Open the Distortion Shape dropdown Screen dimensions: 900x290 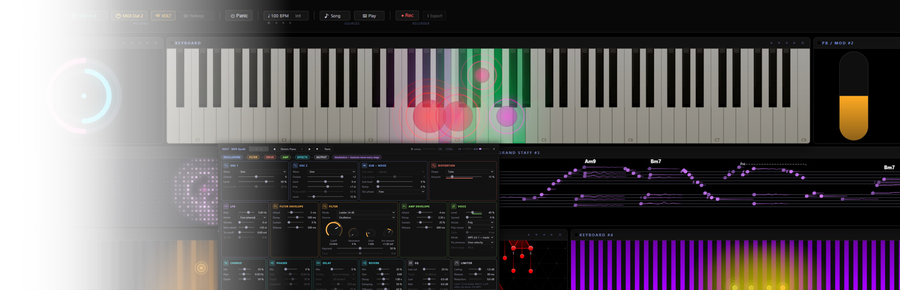[470, 172]
